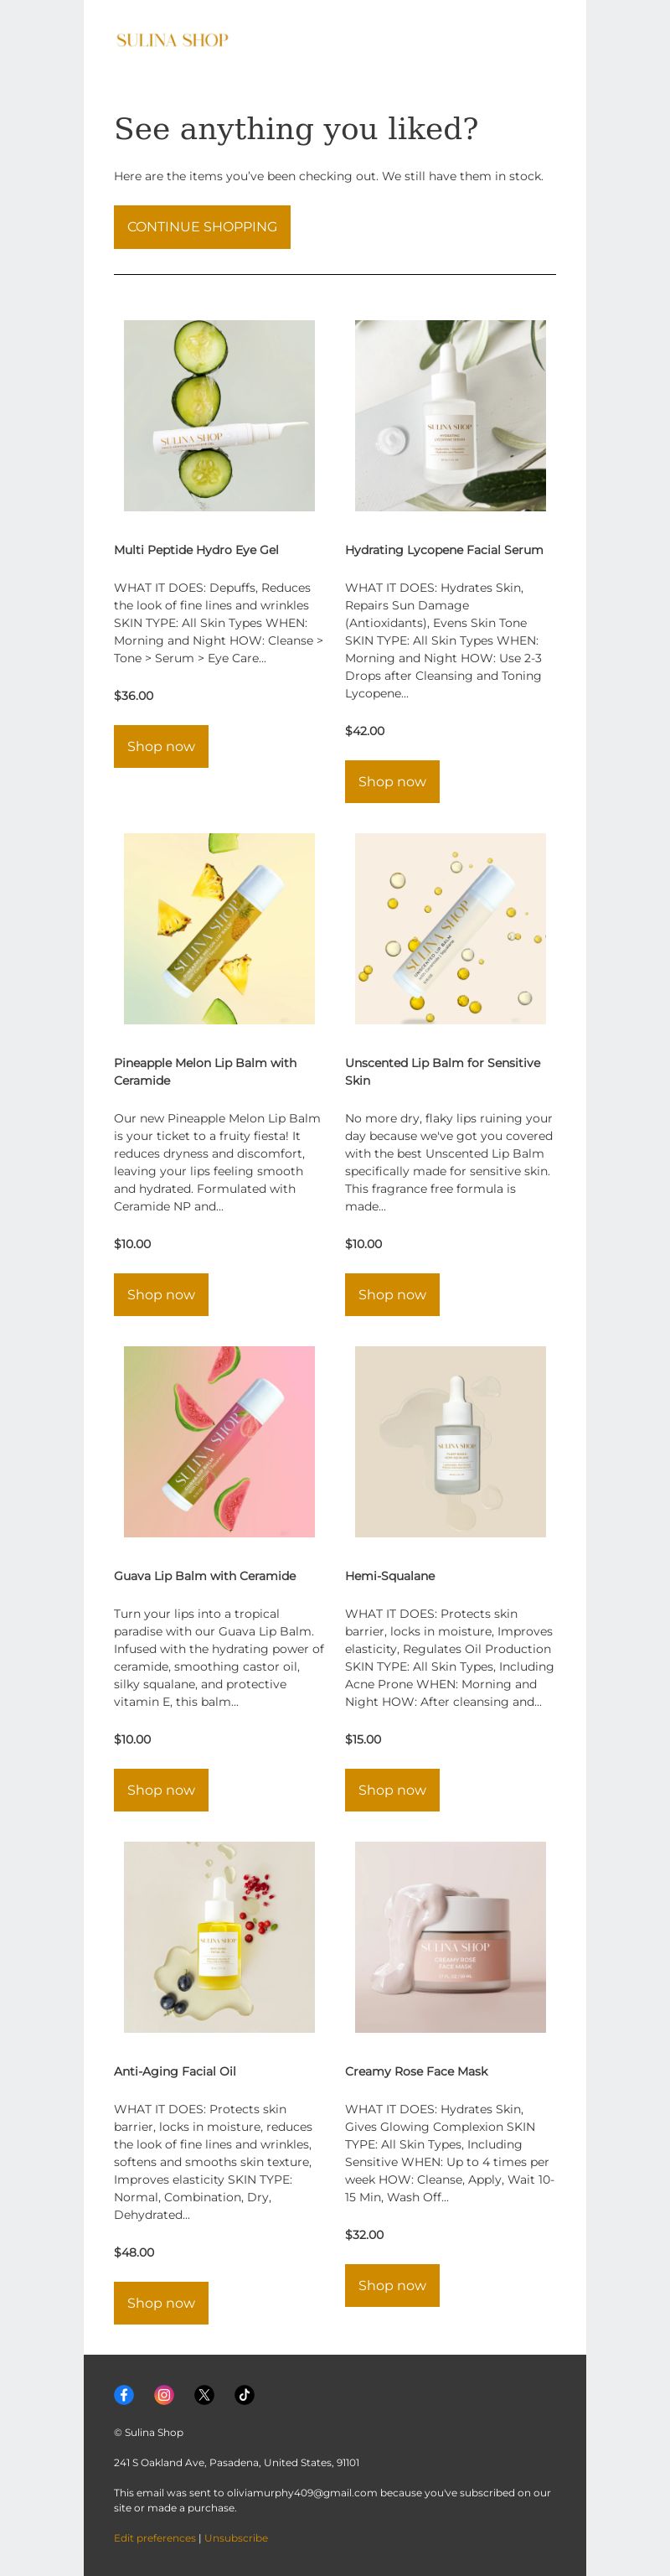The height and width of the screenshot is (2576, 670).
Task: View the Unscented Lip Balm product photo
Action: [x=451, y=928]
